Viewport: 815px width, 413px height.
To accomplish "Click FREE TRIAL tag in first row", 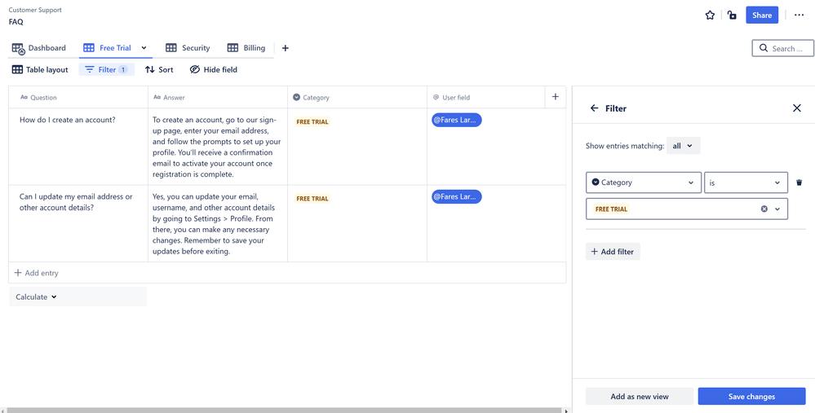I will [312, 122].
